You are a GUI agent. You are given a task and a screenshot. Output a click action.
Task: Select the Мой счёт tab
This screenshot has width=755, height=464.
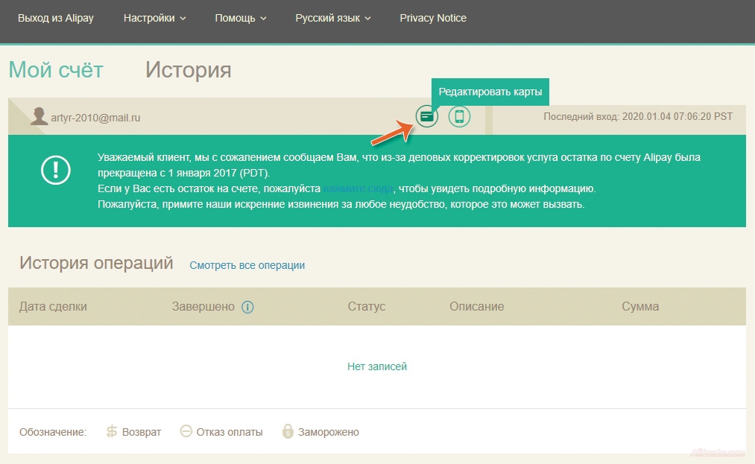coord(56,70)
